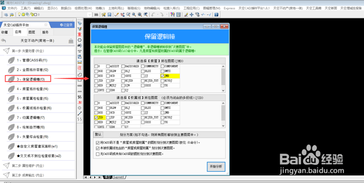Toggle 将CASS码不是“房屋或房屋附属” option checkbox
The height and width of the screenshot is (183, 364).
point(98,142)
